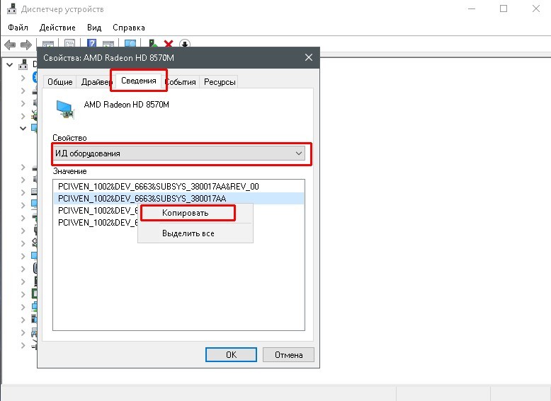Switch to the События tab
The height and width of the screenshot is (401, 551).
[x=181, y=82]
